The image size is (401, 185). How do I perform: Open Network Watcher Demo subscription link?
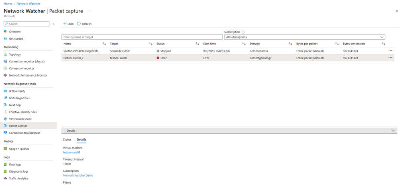tap(78, 175)
